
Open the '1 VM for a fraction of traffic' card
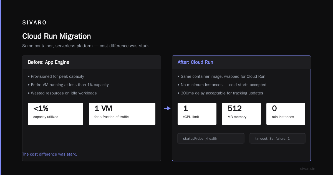tap(122, 114)
